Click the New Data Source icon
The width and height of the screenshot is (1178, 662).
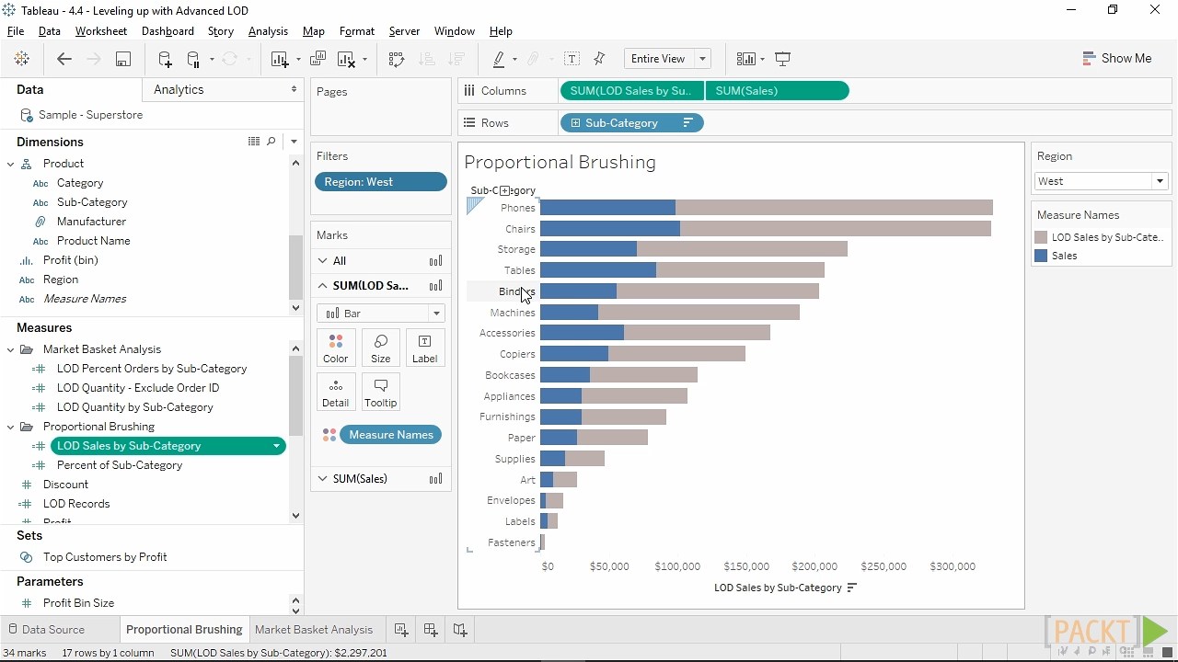pos(165,59)
